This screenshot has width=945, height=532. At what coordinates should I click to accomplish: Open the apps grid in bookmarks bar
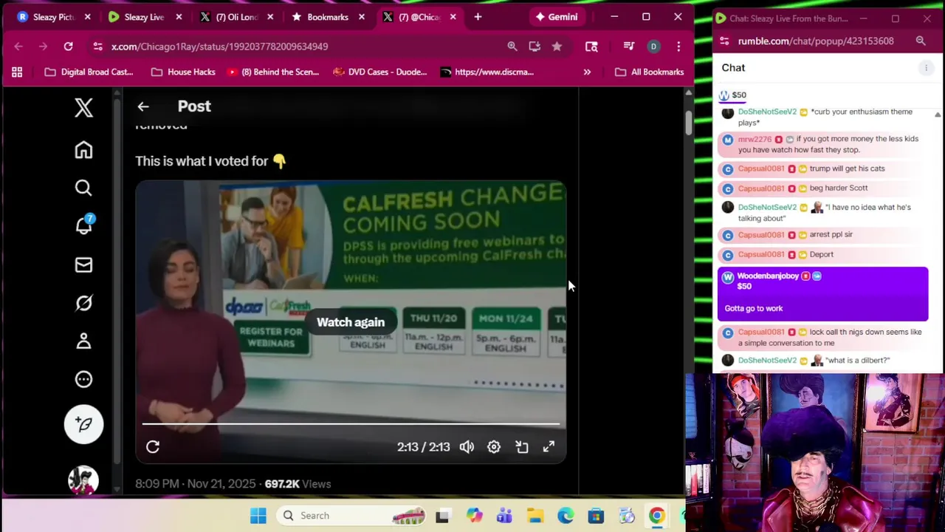coord(17,72)
